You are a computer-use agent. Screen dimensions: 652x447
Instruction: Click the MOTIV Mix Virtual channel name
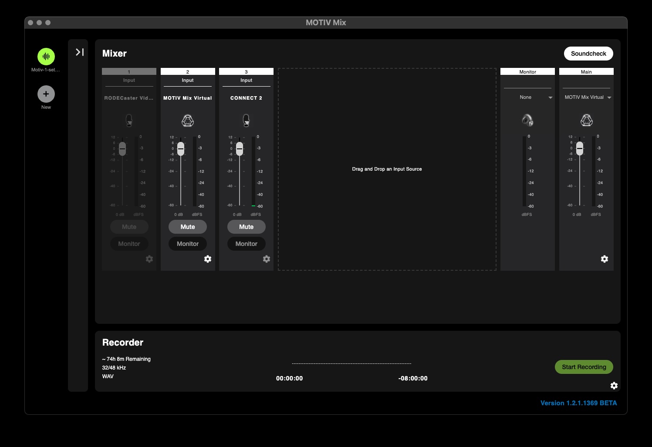click(x=188, y=98)
